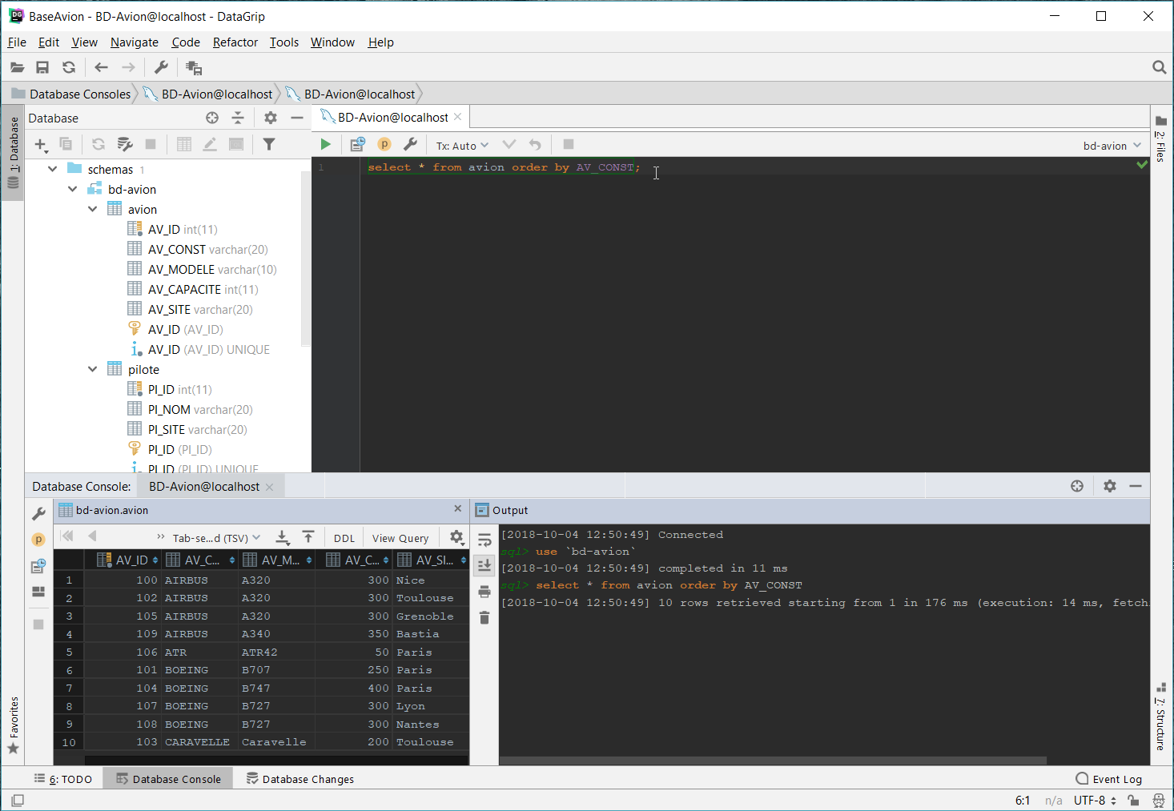Image resolution: width=1174 pixels, height=811 pixels.
Task: Open console settings with the wrench icon
Action: pos(411,144)
